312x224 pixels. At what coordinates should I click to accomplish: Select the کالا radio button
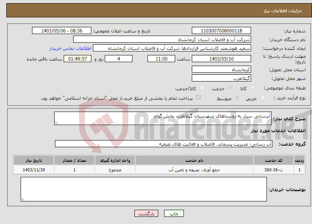(253, 88)
